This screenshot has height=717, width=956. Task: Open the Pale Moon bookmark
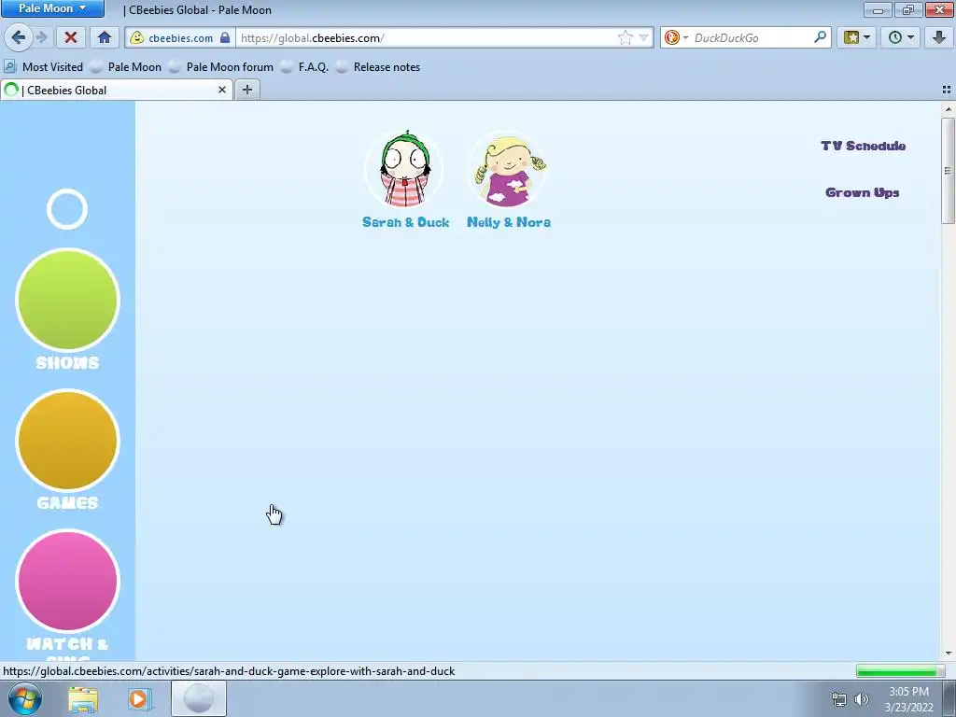coord(126,67)
